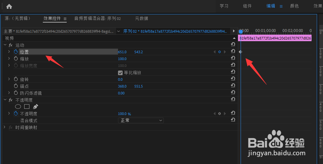
Task: Open the 混合模式 正常 dropdown
Action: [x=141, y=120]
